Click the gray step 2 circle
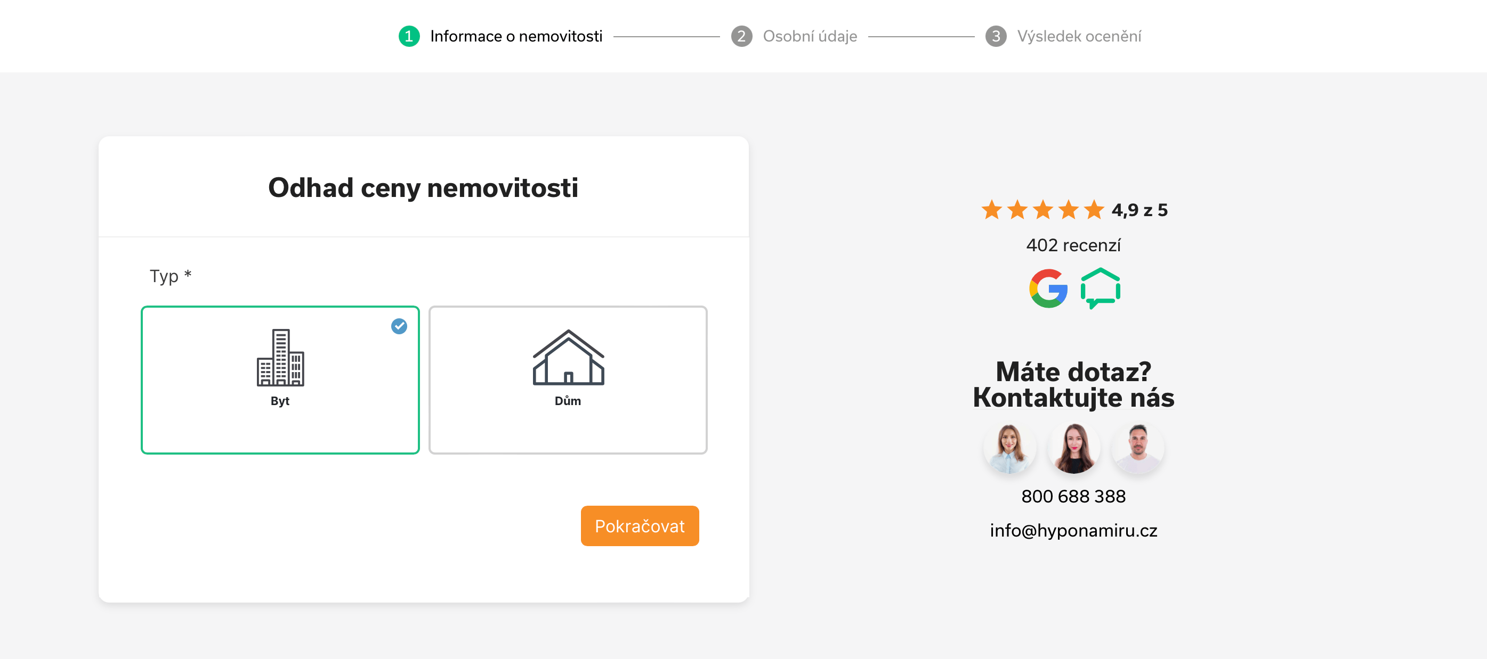The width and height of the screenshot is (1487, 659). [x=741, y=36]
